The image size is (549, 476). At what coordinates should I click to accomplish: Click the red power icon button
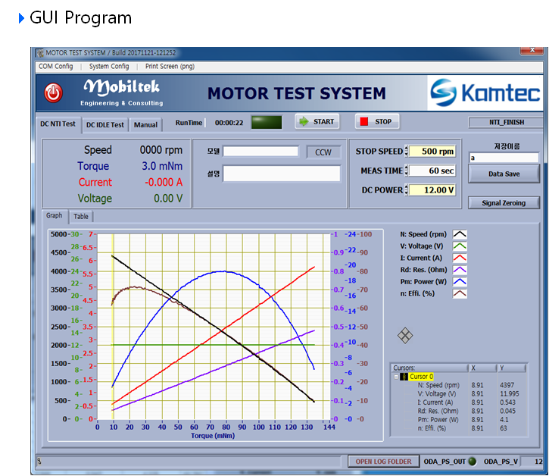click(x=53, y=93)
